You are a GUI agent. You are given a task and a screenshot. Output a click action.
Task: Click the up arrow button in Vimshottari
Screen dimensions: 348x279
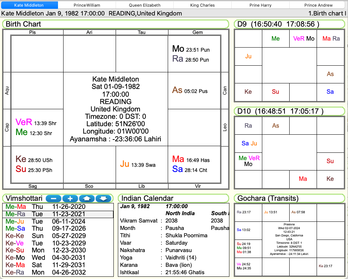(x=87, y=199)
